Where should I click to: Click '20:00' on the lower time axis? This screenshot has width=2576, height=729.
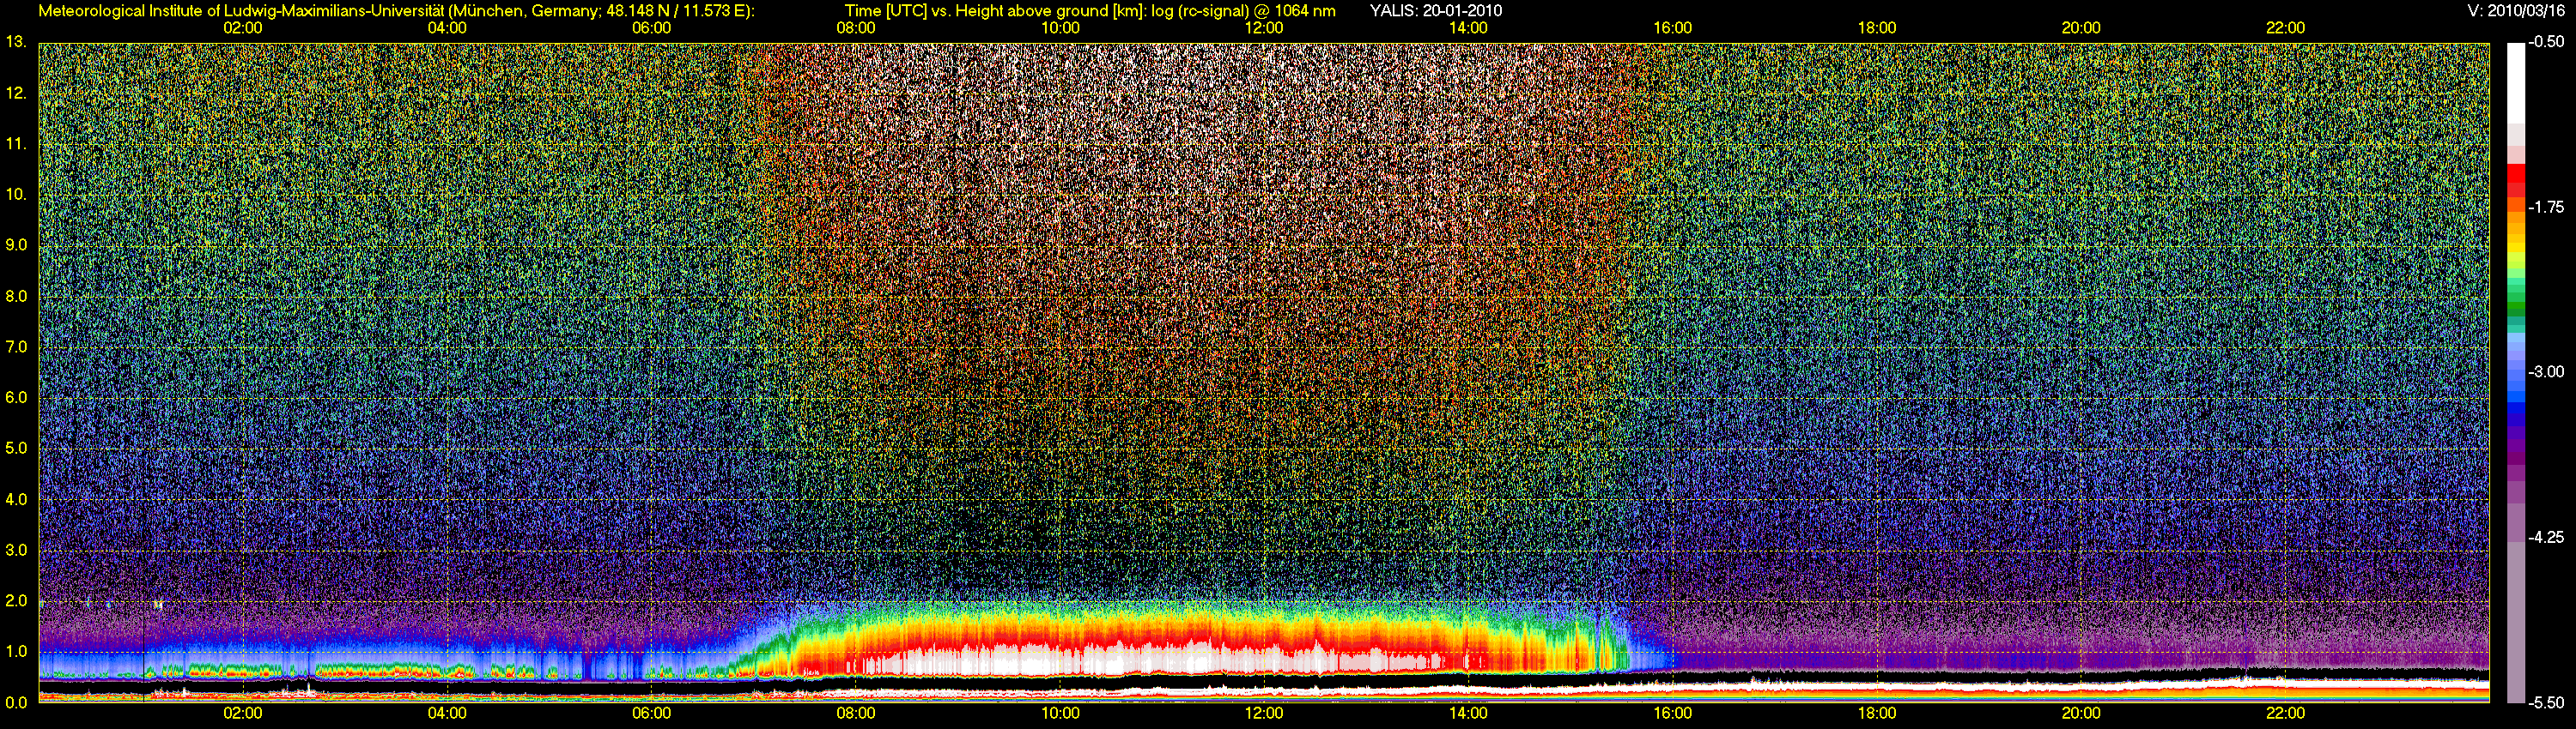coord(2081,714)
